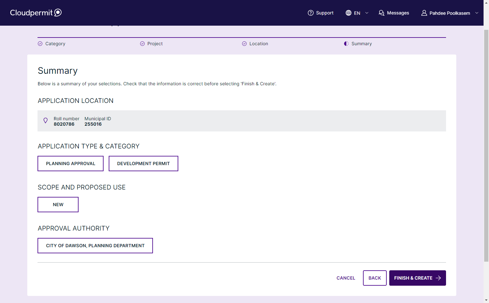Go to the Project step
Screen dimensions: 489x303
tap(151, 44)
